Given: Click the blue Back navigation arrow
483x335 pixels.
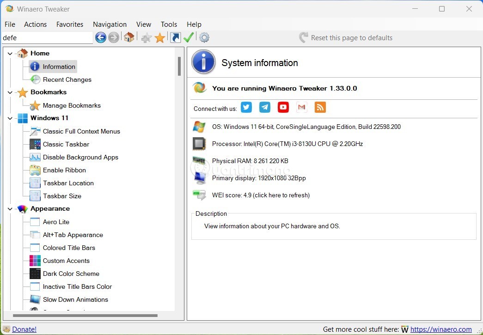Looking at the screenshot, I should tap(101, 38).
